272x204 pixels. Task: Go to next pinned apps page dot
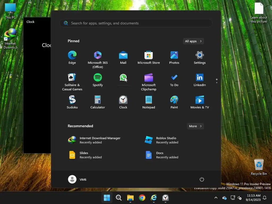click(x=217, y=83)
